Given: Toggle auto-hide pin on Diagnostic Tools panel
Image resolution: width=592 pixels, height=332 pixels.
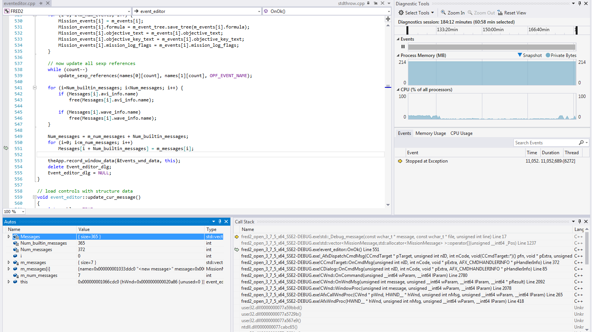Looking at the screenshot, I should [579, 4].
